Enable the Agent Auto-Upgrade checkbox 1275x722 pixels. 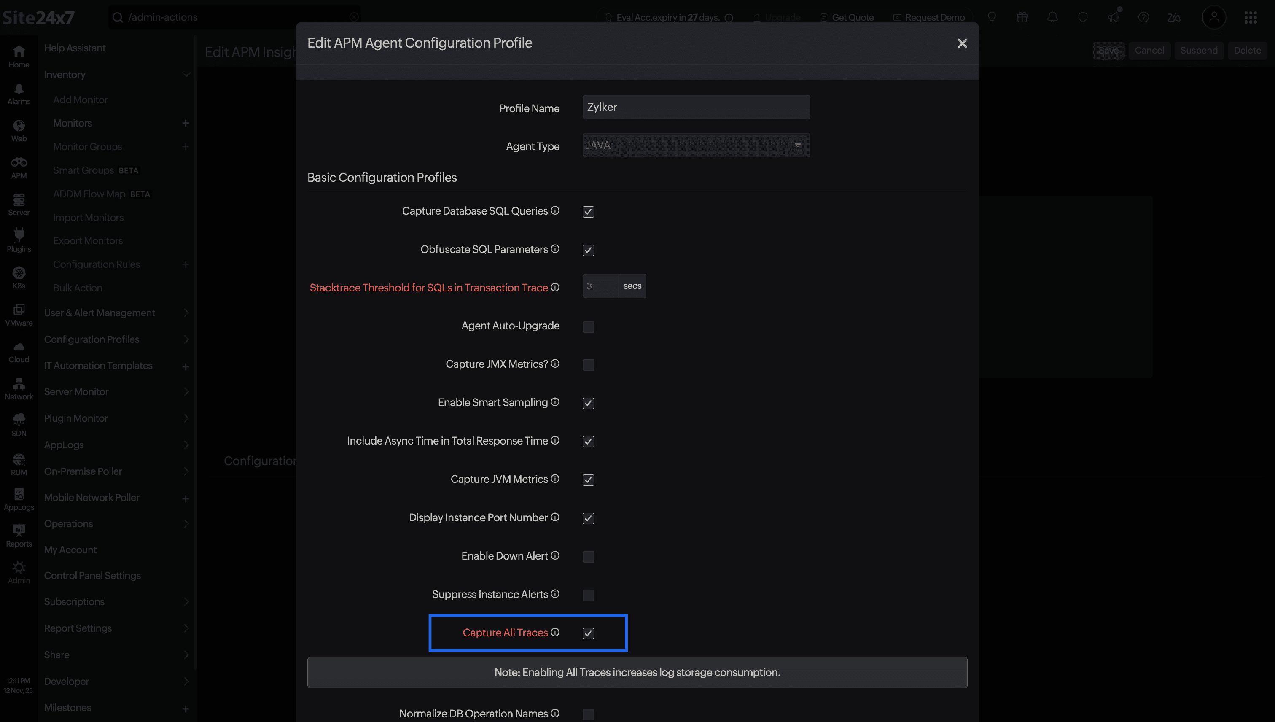click(x=588, y=326)
